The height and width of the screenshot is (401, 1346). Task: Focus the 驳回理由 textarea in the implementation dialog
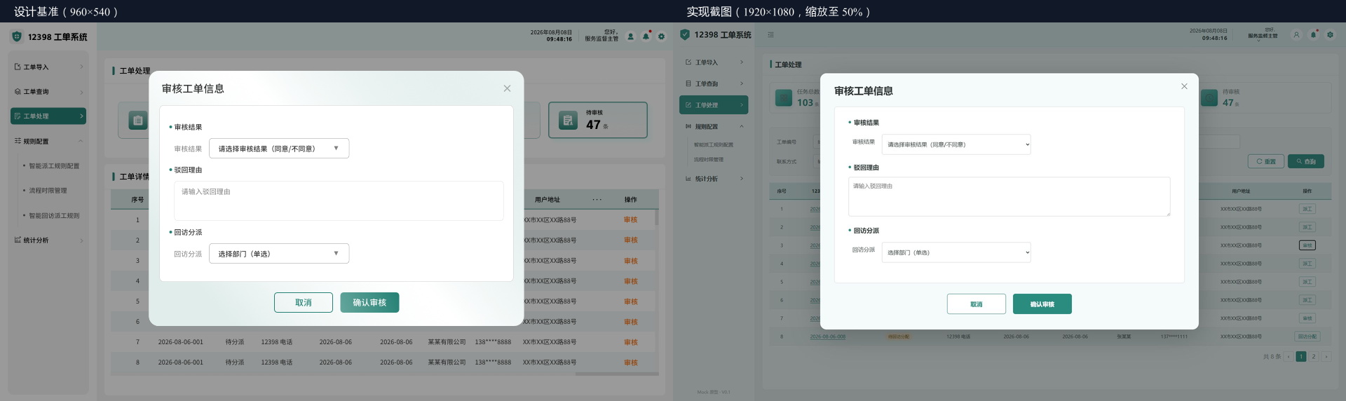pos(1009,196)
